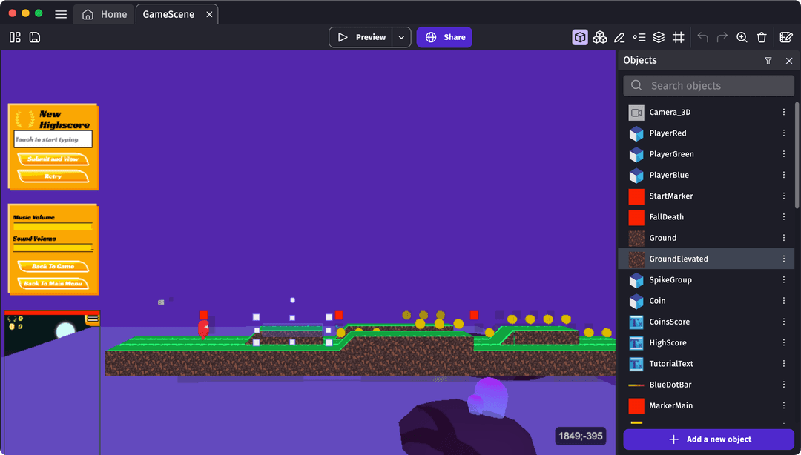Viewport: 801px width, 455px height.
Task: Toggle the 3D view cube mode
Action: [x=580, y=36]
